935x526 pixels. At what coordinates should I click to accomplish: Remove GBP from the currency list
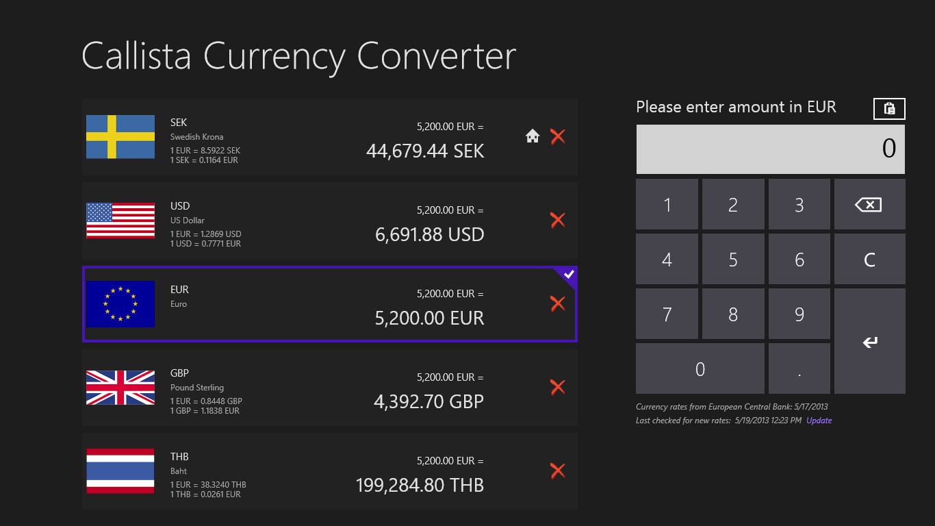pos(557,387)
